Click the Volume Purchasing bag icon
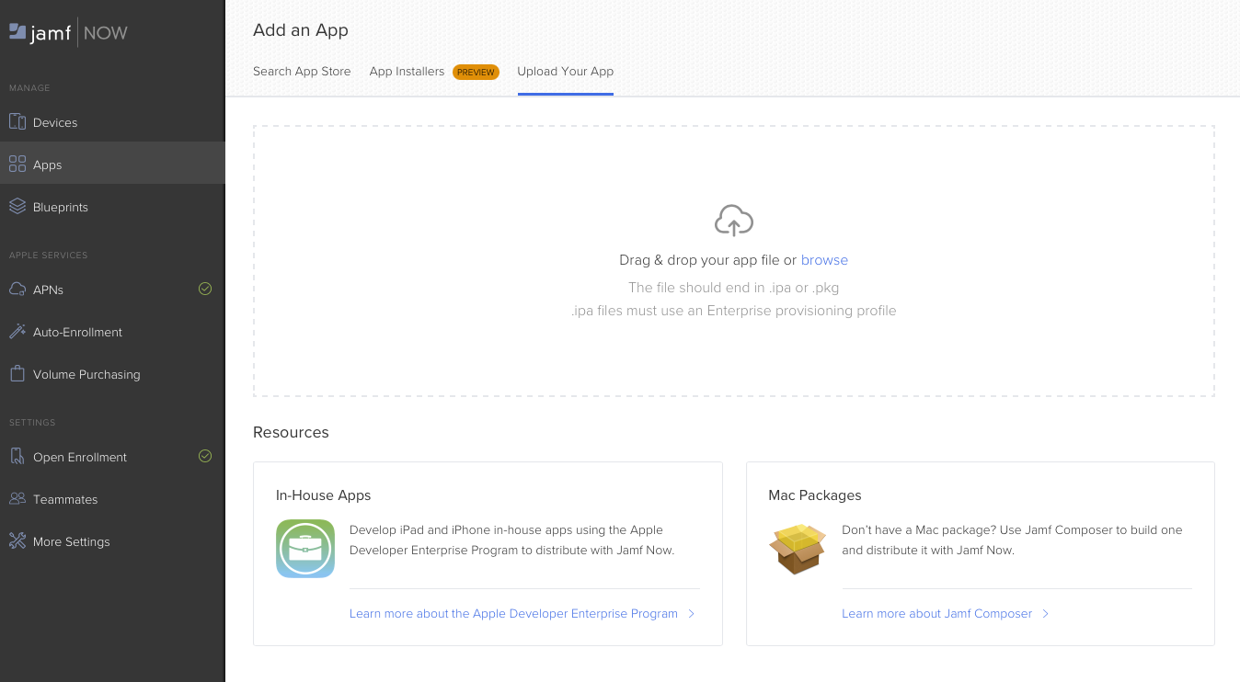This screenshot has width=1240, height=682. pyautogui.click(x=17, y=374)
